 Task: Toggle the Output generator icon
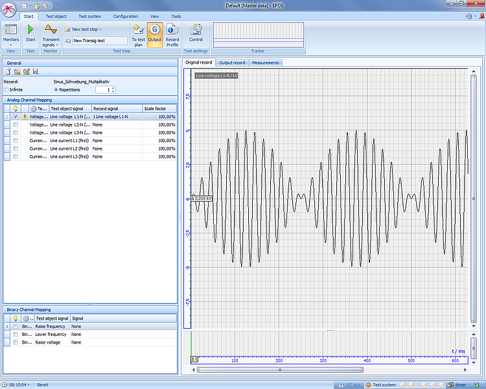155,30
